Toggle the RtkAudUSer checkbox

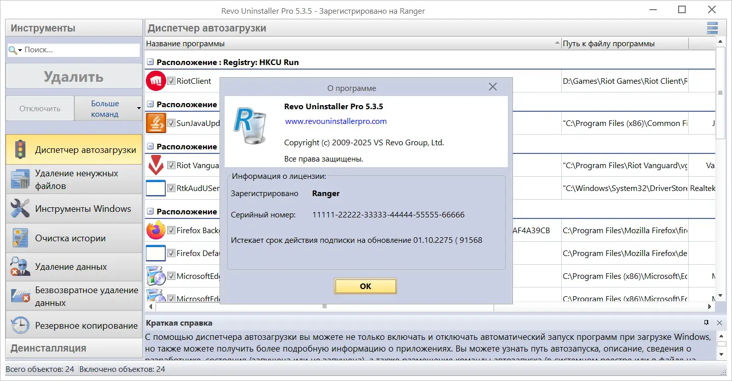pyautogui.click(x=171, y=188)
